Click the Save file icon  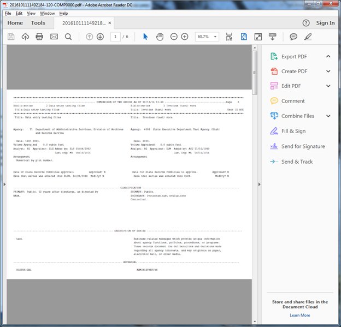pos(11,37)
